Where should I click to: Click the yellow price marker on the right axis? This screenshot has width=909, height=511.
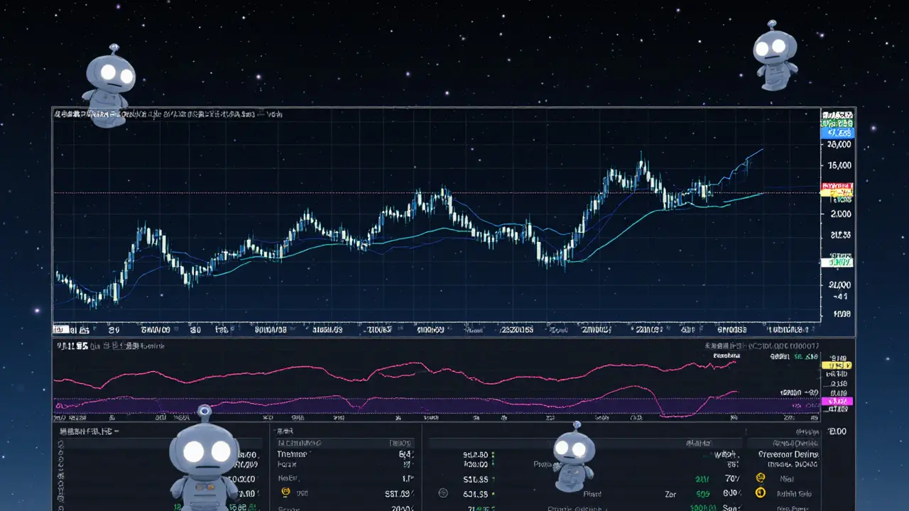click(838, 192)
